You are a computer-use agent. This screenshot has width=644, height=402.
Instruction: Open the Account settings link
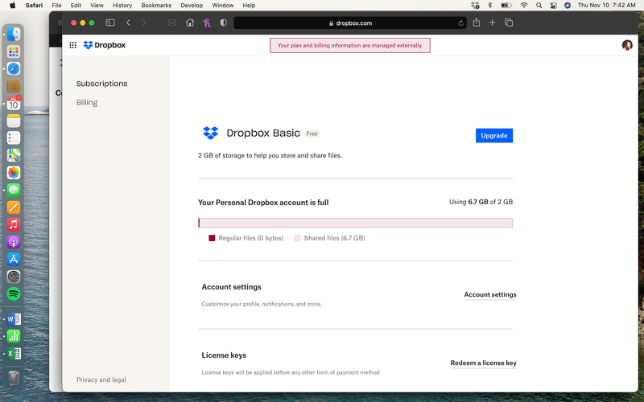point(489,295)
